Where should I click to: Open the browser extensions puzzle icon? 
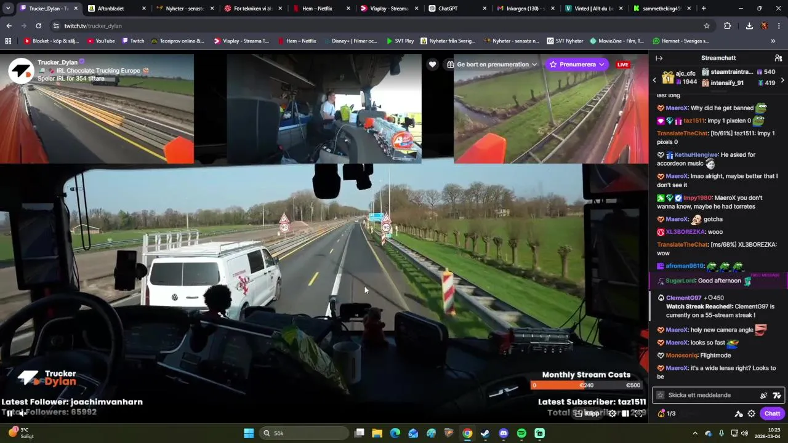pyautogui.click(x=728, y=26)
